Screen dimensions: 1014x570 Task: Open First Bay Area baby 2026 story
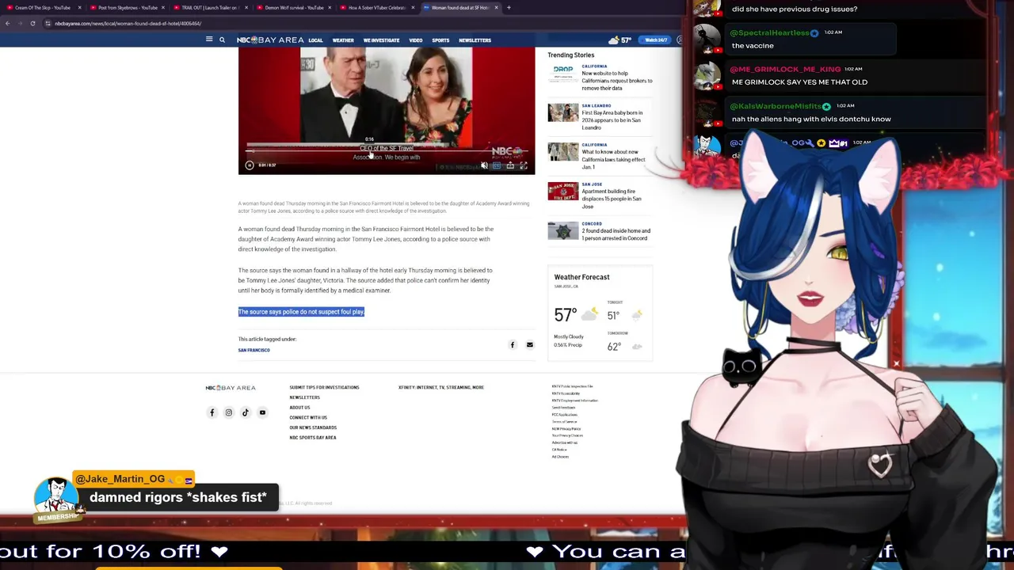(612, 120)
